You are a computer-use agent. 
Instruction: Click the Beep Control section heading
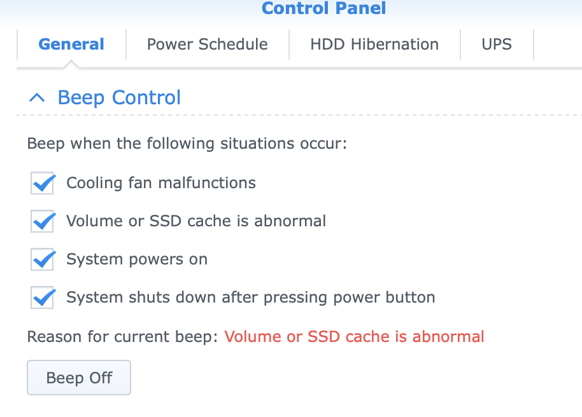[119, 98]
